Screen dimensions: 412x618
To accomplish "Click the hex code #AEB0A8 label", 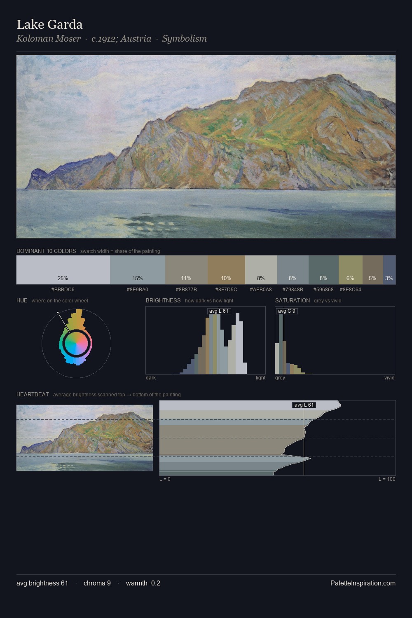I will click(261, 290).
